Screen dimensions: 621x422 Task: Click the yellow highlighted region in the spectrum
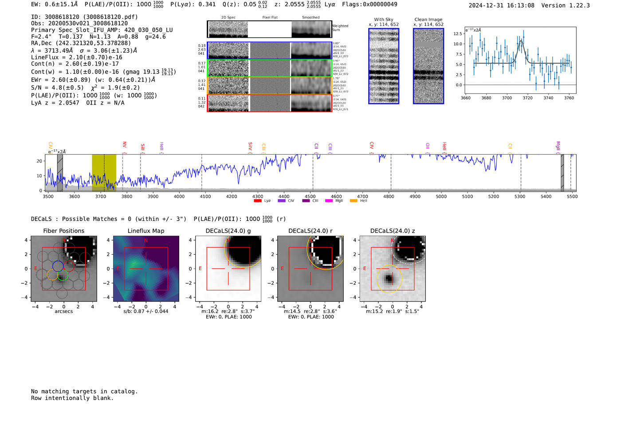104,172
